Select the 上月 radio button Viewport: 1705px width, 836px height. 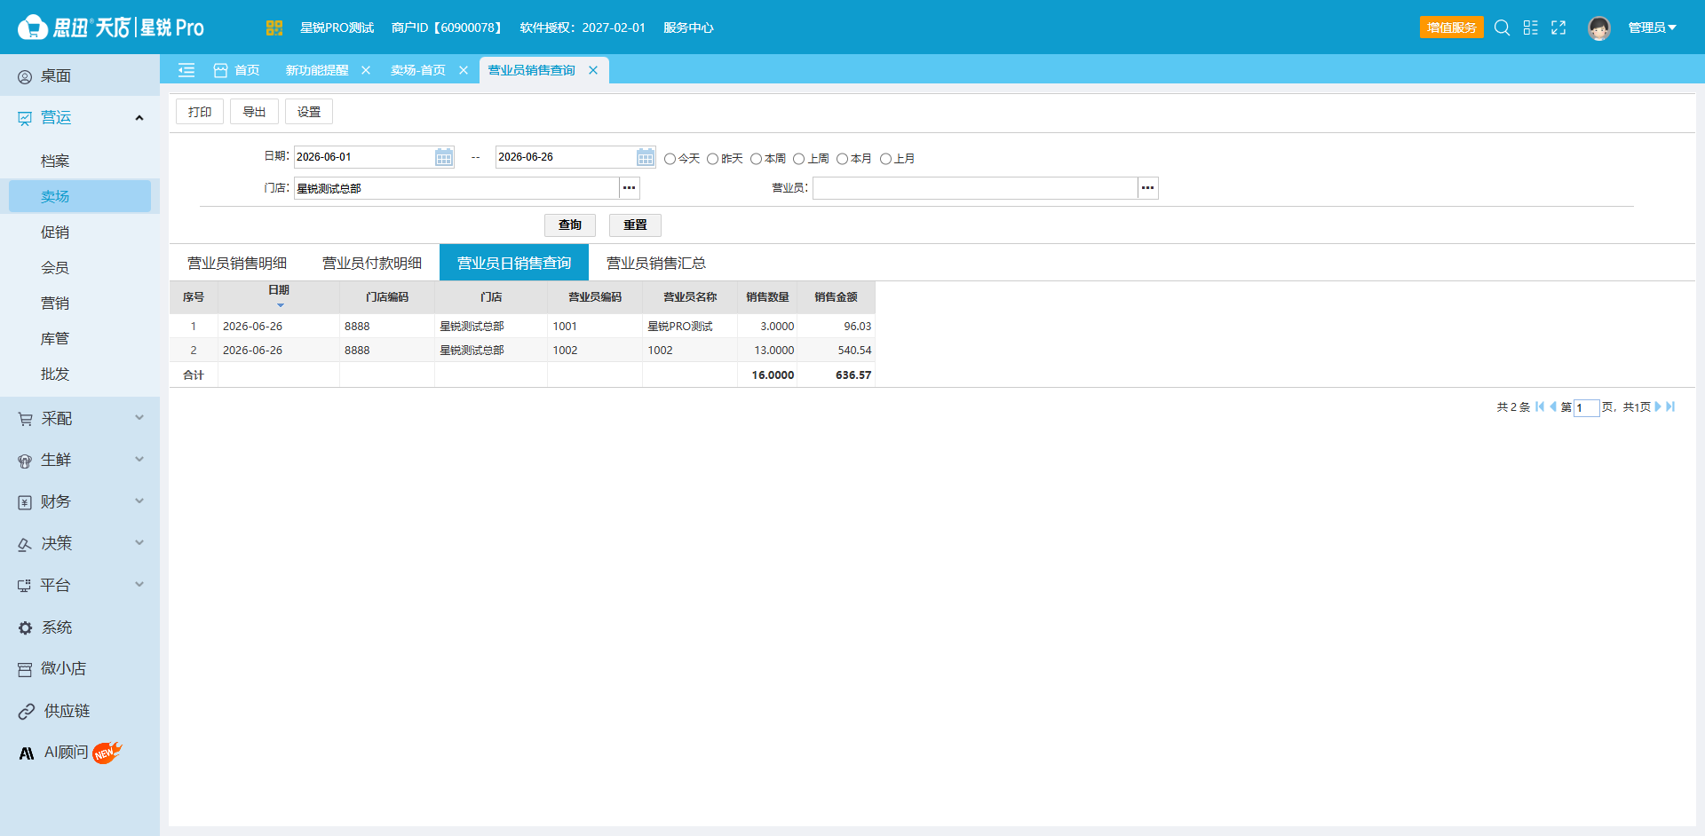[885, 159]
